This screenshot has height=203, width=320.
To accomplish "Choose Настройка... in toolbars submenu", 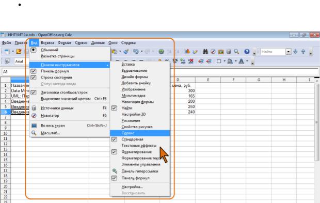I will pos(132,186).
